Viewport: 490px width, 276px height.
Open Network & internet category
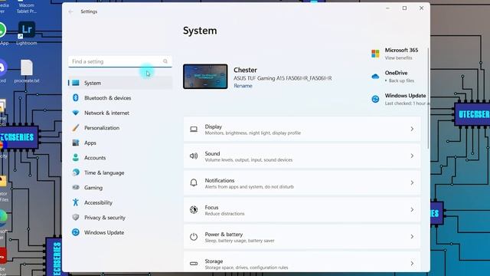coord(120,113)
